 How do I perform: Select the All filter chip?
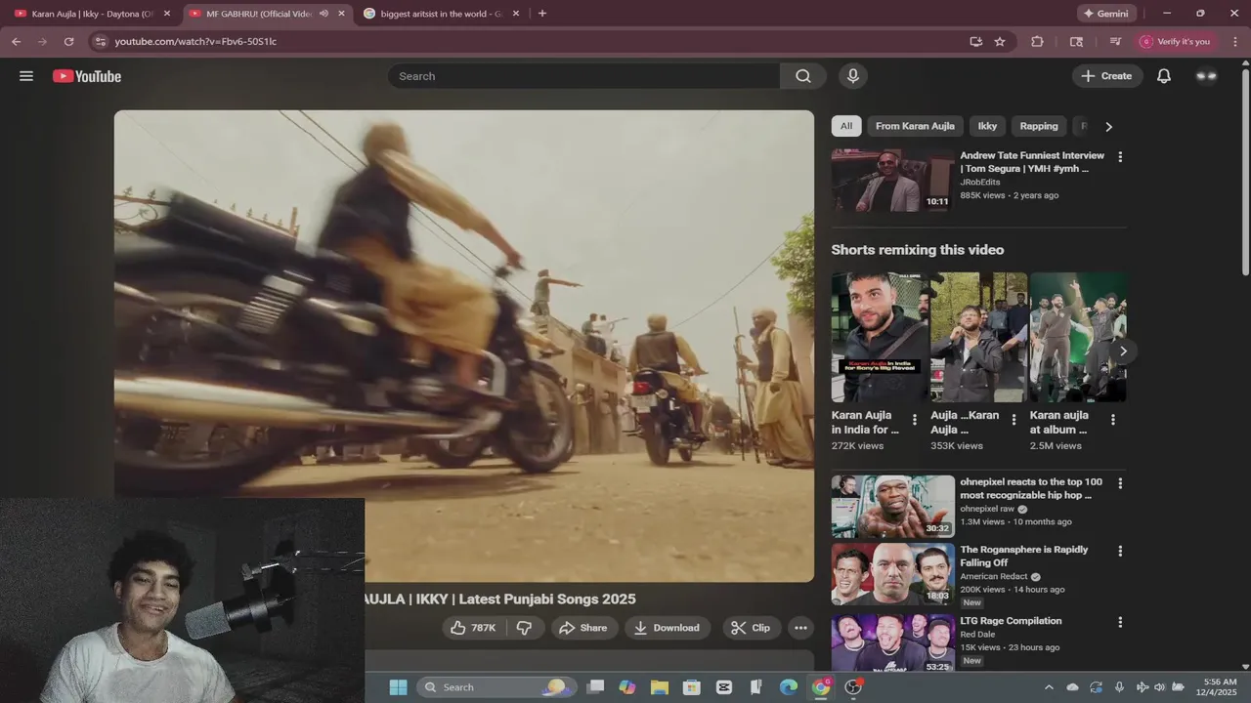point(846,126)
